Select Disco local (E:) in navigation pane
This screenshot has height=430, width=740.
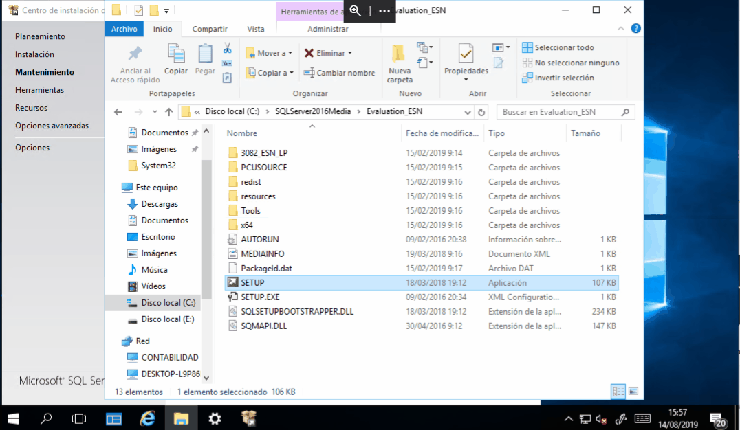(168, 319)
